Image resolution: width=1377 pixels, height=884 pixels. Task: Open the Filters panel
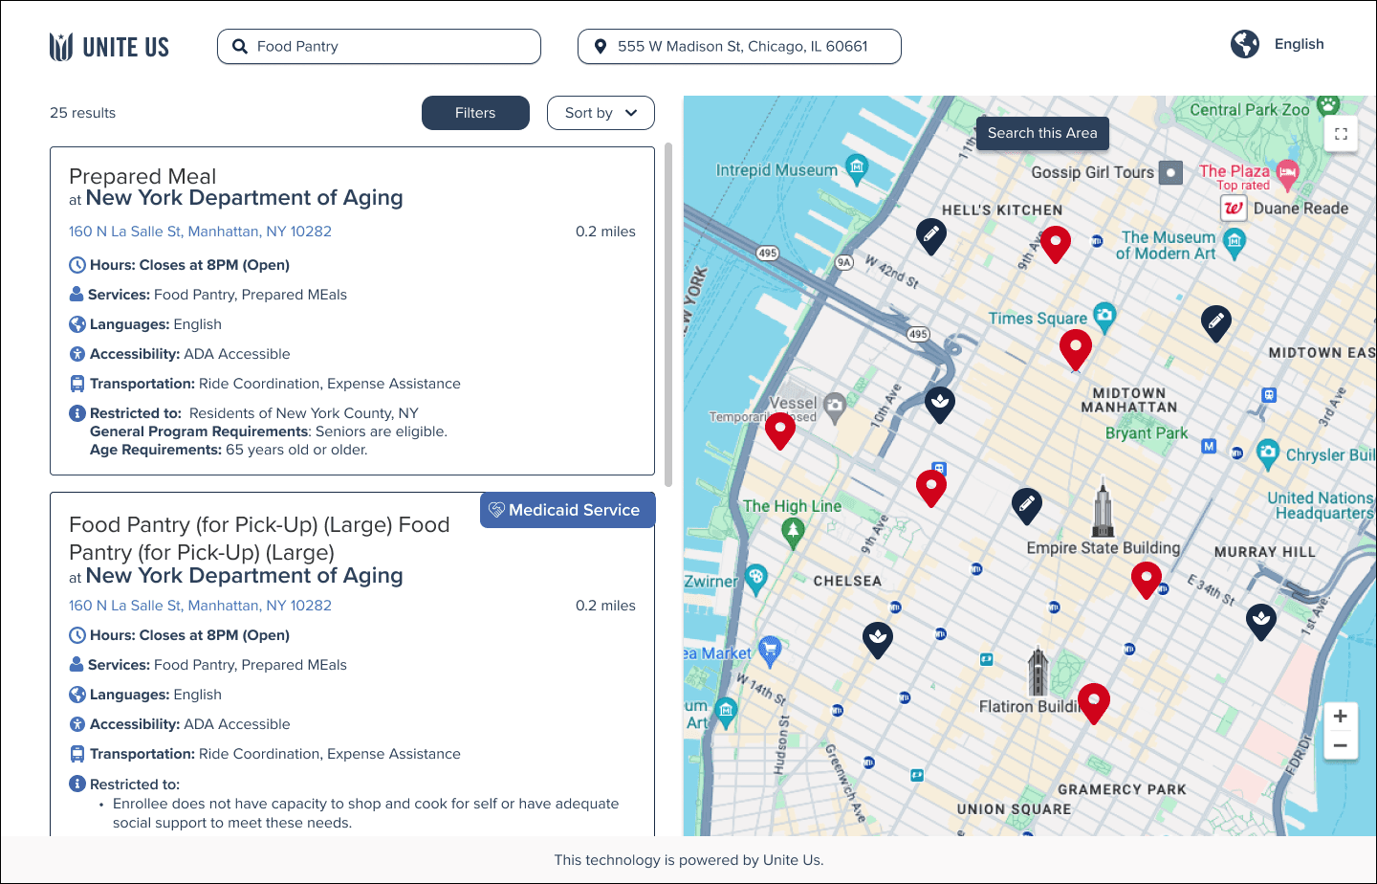click(x=475, y=113)
